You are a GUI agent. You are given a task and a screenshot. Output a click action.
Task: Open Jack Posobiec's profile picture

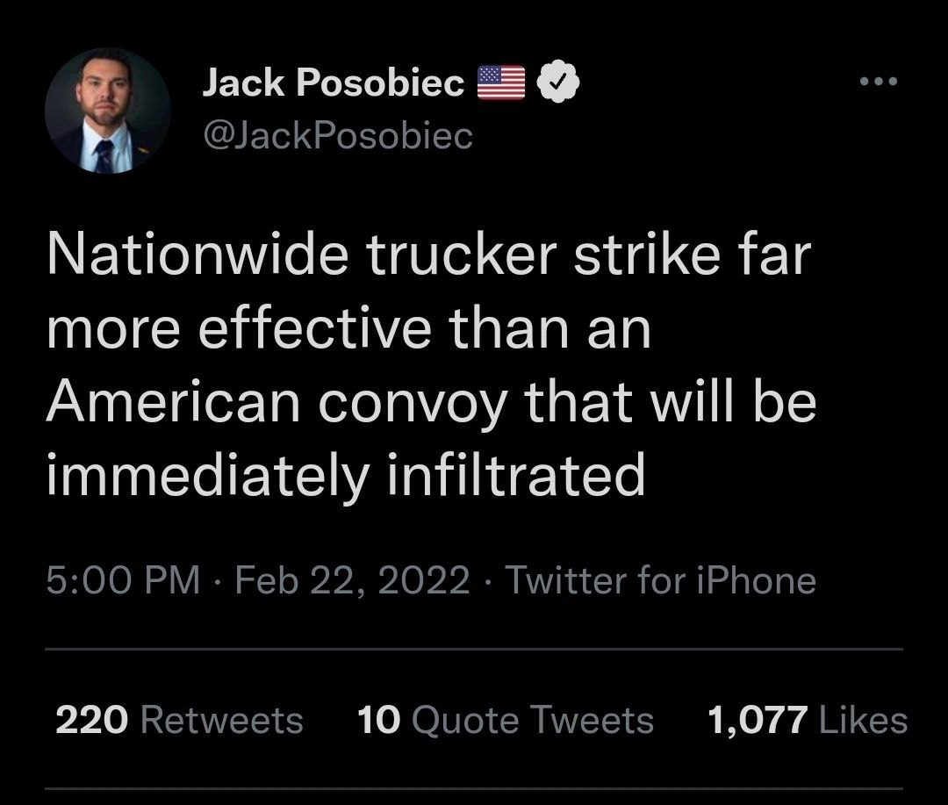108,111
